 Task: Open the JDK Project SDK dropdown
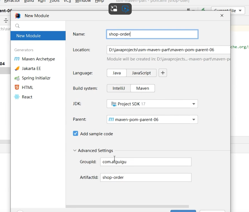[152, 104]
